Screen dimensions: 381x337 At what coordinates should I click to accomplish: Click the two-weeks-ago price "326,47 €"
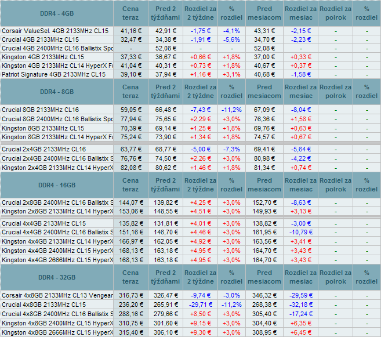coord(166,295)
